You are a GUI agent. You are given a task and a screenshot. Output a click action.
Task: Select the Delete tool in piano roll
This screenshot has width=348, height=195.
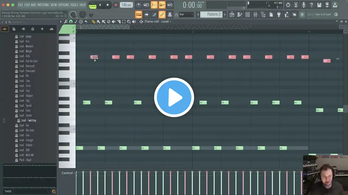click(108, 22)
